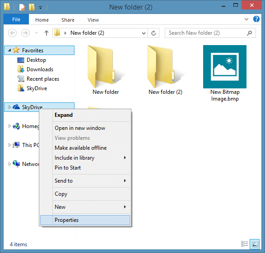Switch to the Home ribbon tab

click(42, 20)
